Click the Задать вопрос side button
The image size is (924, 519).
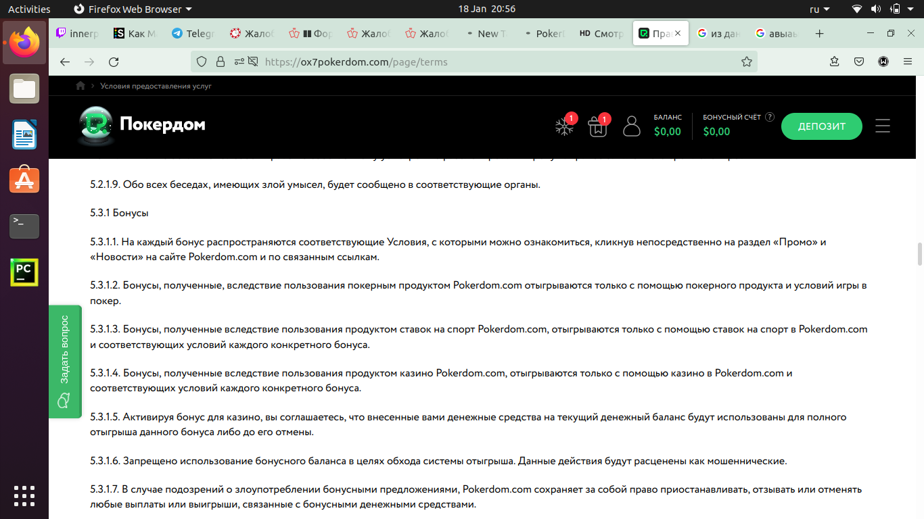65,362
